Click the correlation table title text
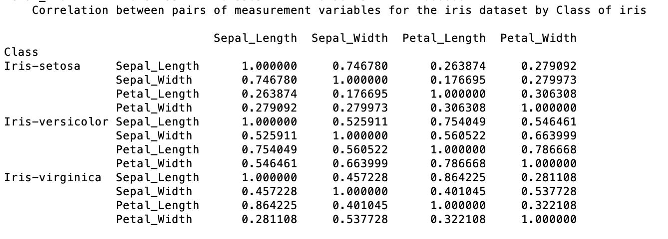Viewport: 668px width, 239px height. pyautogui.click(x=339, y=10)
